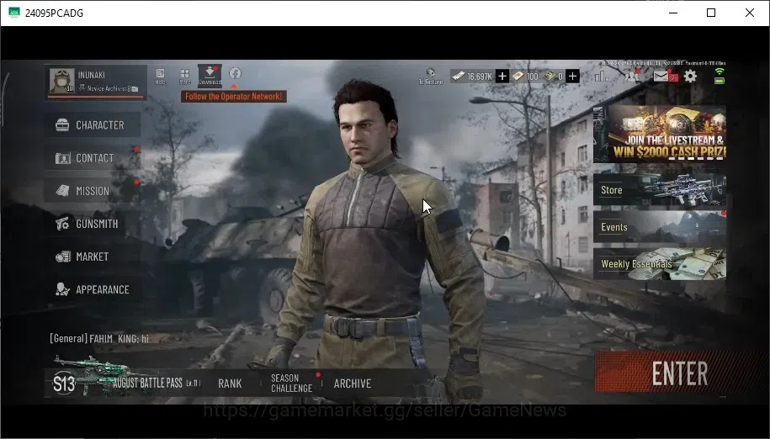This screenshot has height=439, width=770.
Task: Click the Wi-Fi and battery status indicator
Action: click(x=720, y=76)
